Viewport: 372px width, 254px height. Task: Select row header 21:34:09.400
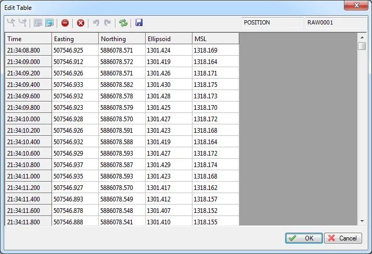coord(29,84)
